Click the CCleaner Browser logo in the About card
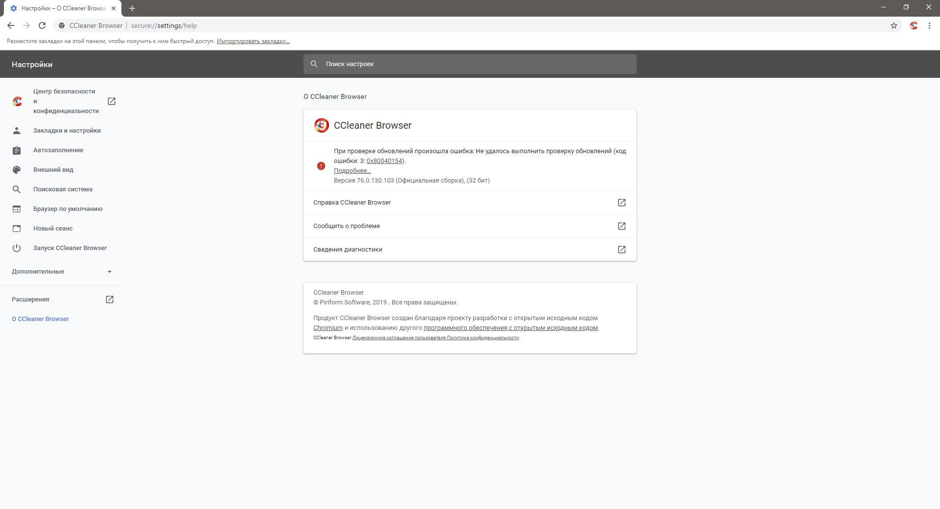This screenshot has width=940, height=509. 321,125
